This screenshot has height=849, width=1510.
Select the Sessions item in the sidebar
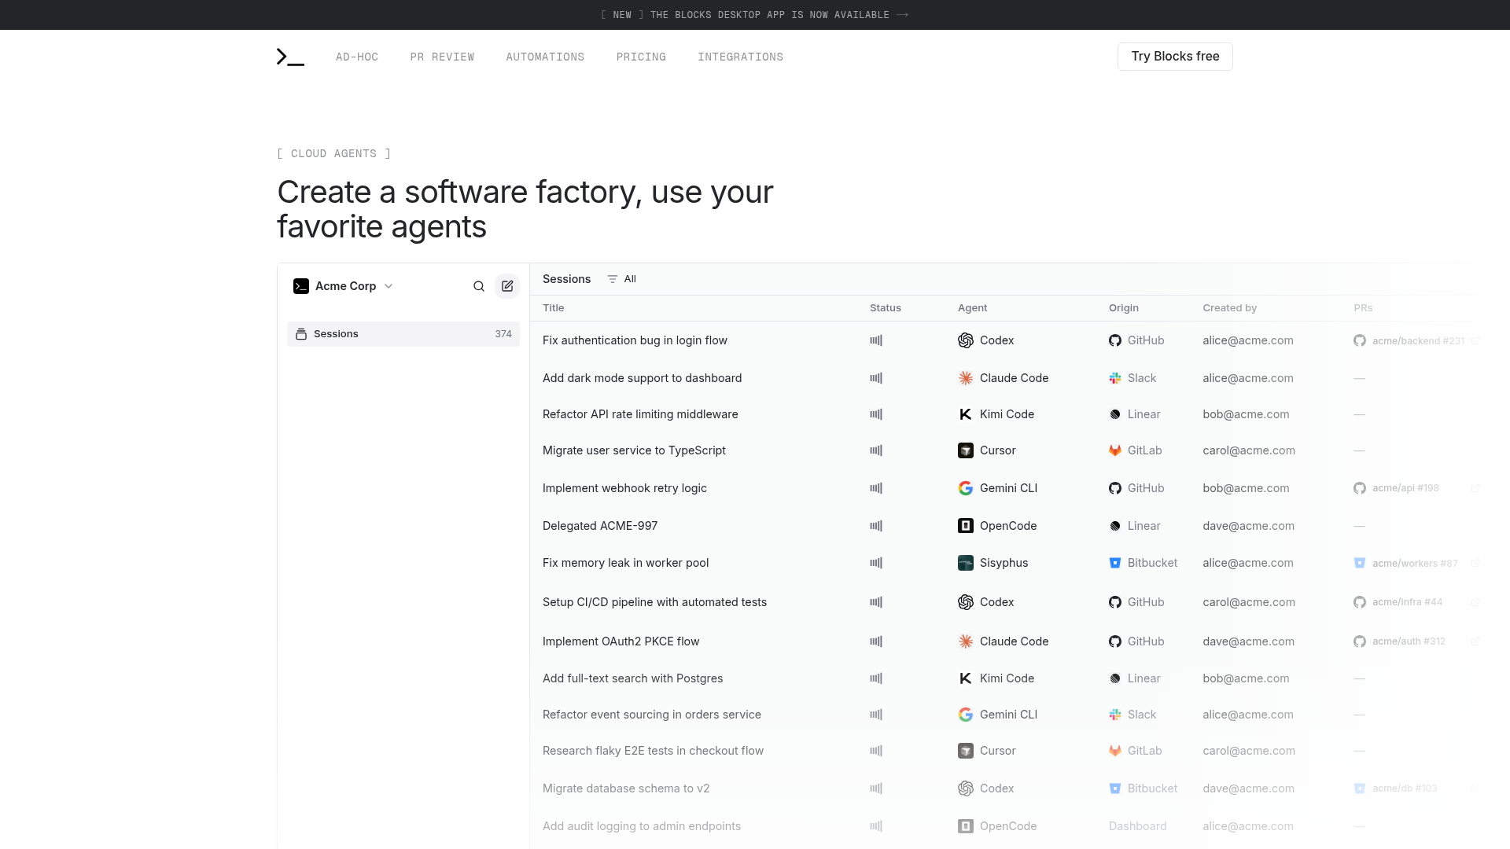403,334
